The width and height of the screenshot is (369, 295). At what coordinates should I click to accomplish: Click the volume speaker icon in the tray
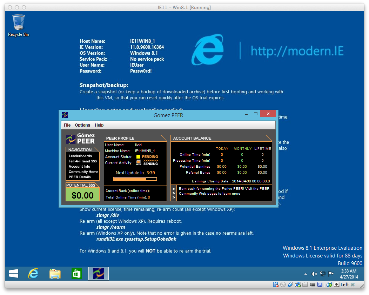314,274
